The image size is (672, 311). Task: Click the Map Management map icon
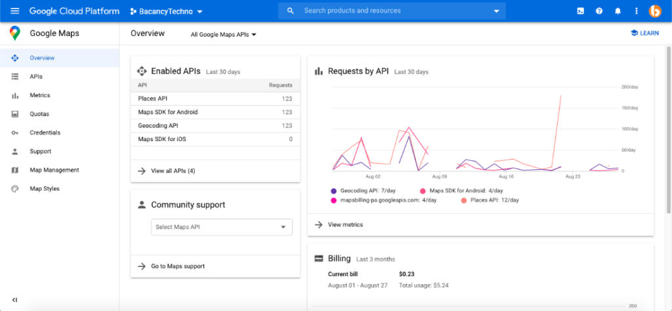click(15, 170)
